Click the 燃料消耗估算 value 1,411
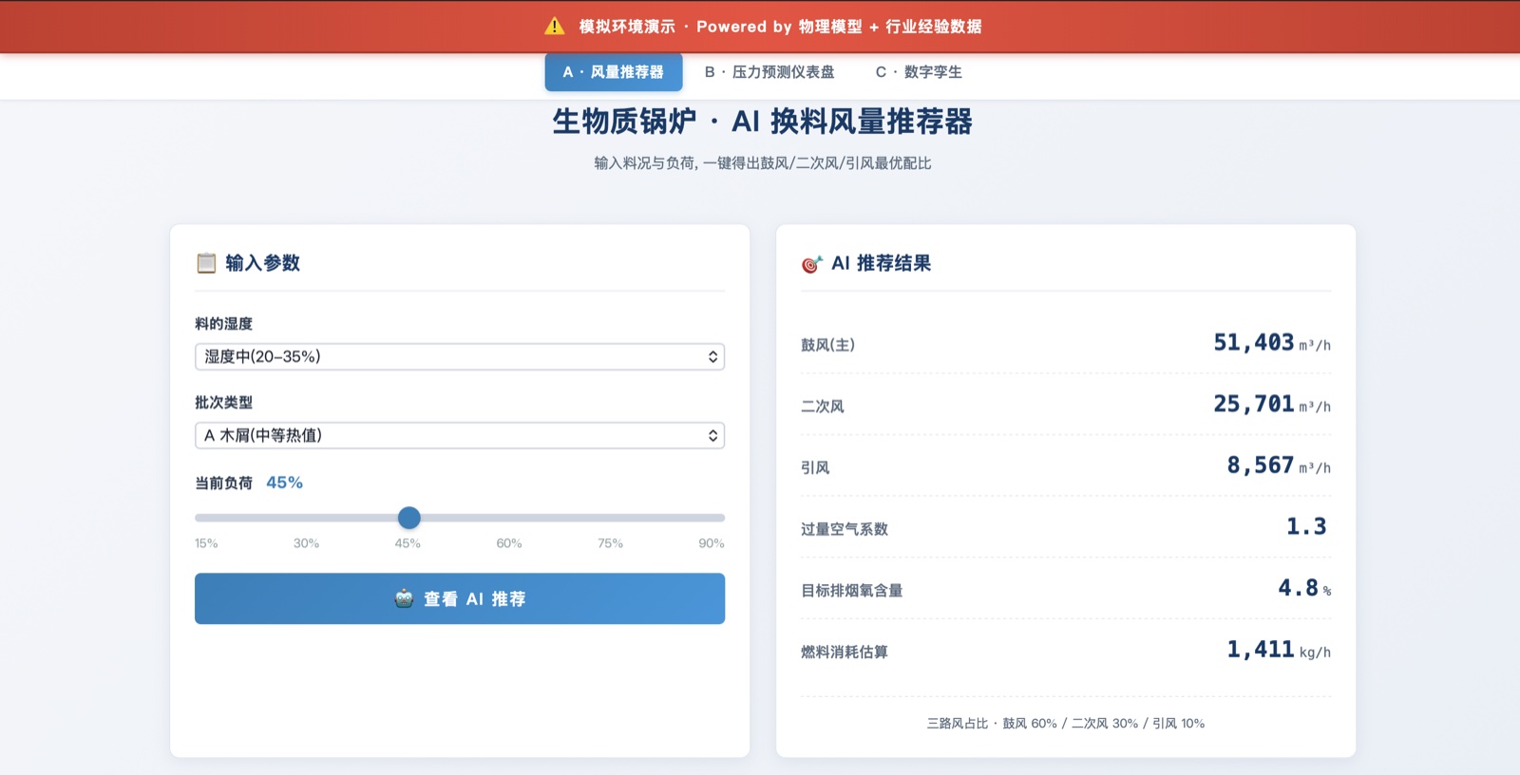This screenshot has width=1520, height=775. point(1261,650)
